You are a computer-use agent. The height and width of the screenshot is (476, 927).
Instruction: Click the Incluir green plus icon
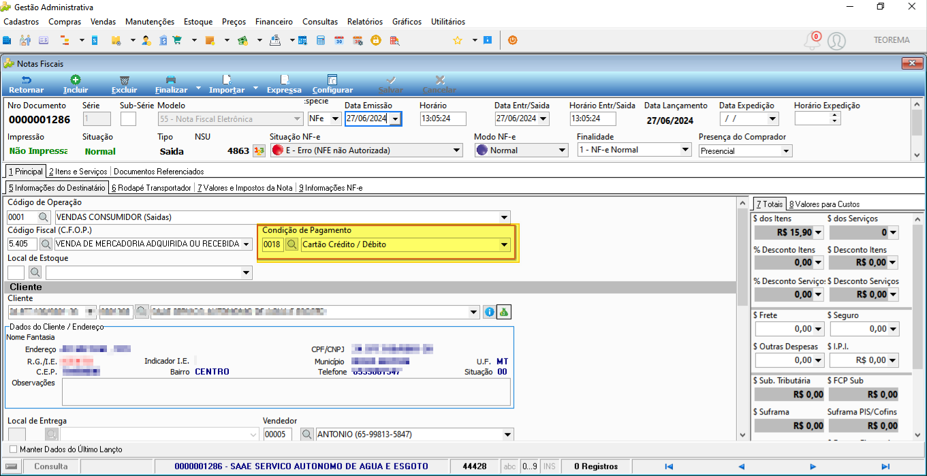pos(76,80)
